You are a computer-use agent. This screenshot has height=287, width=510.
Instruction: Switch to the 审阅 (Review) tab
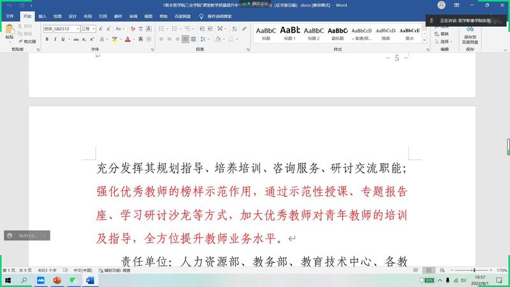(x=133, y=16)
